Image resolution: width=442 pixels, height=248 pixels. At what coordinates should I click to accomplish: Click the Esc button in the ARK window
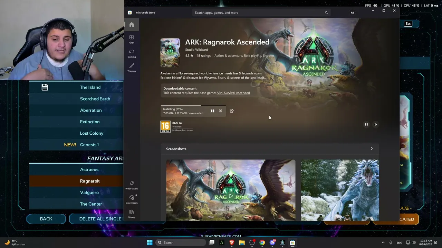tap(408, 24)
